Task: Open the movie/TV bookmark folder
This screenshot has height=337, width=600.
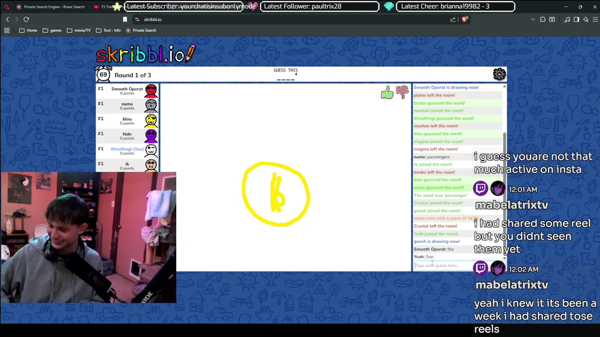Action: pos(78,30)
